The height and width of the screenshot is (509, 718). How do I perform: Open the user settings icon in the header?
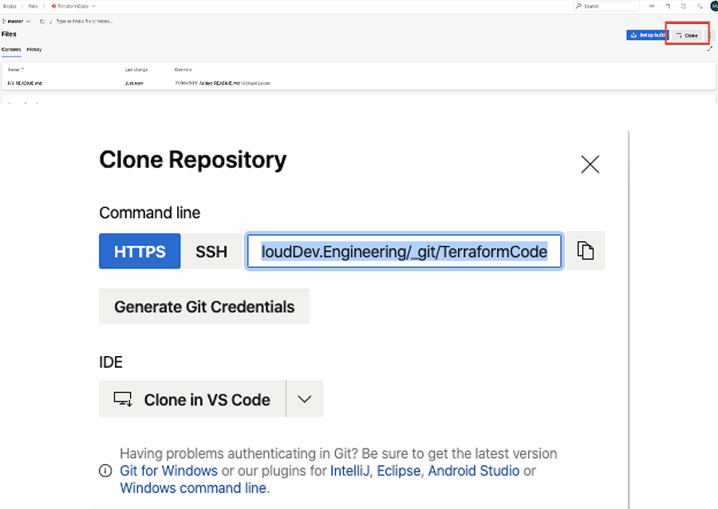[699, 6]
